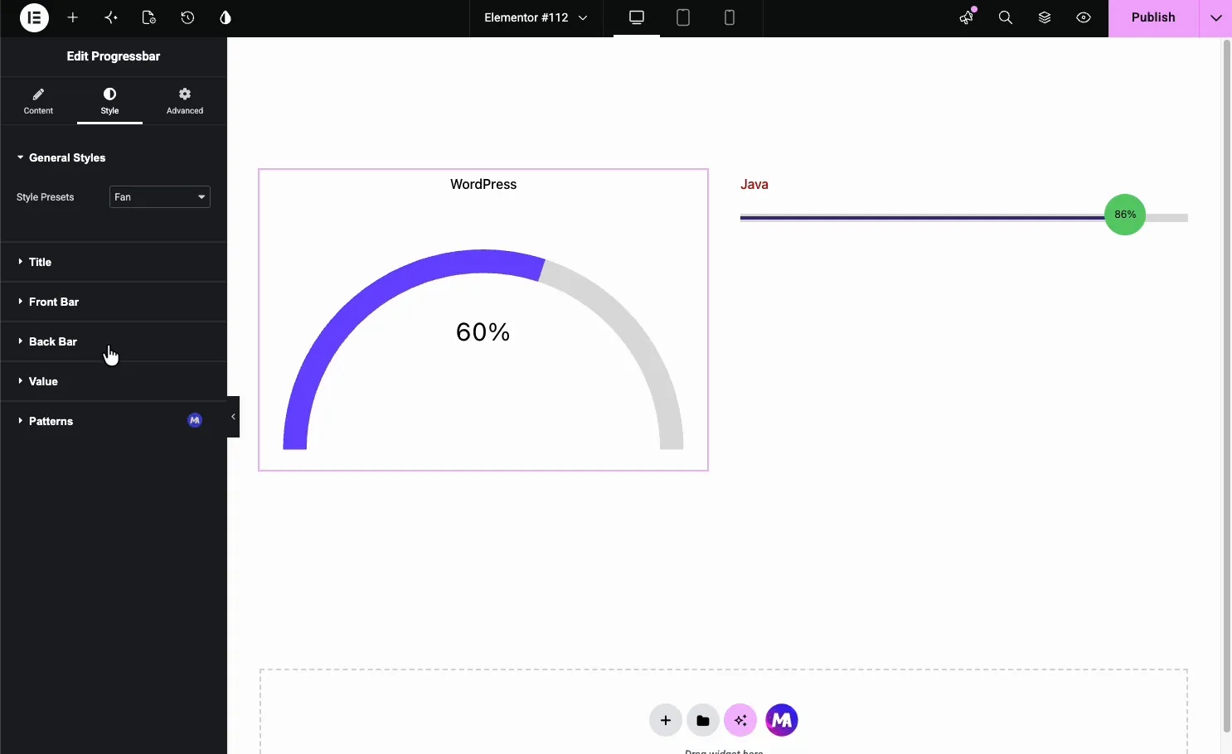Switch to the Advanced tab
The image size is (1232, 754).
[185, 101]
